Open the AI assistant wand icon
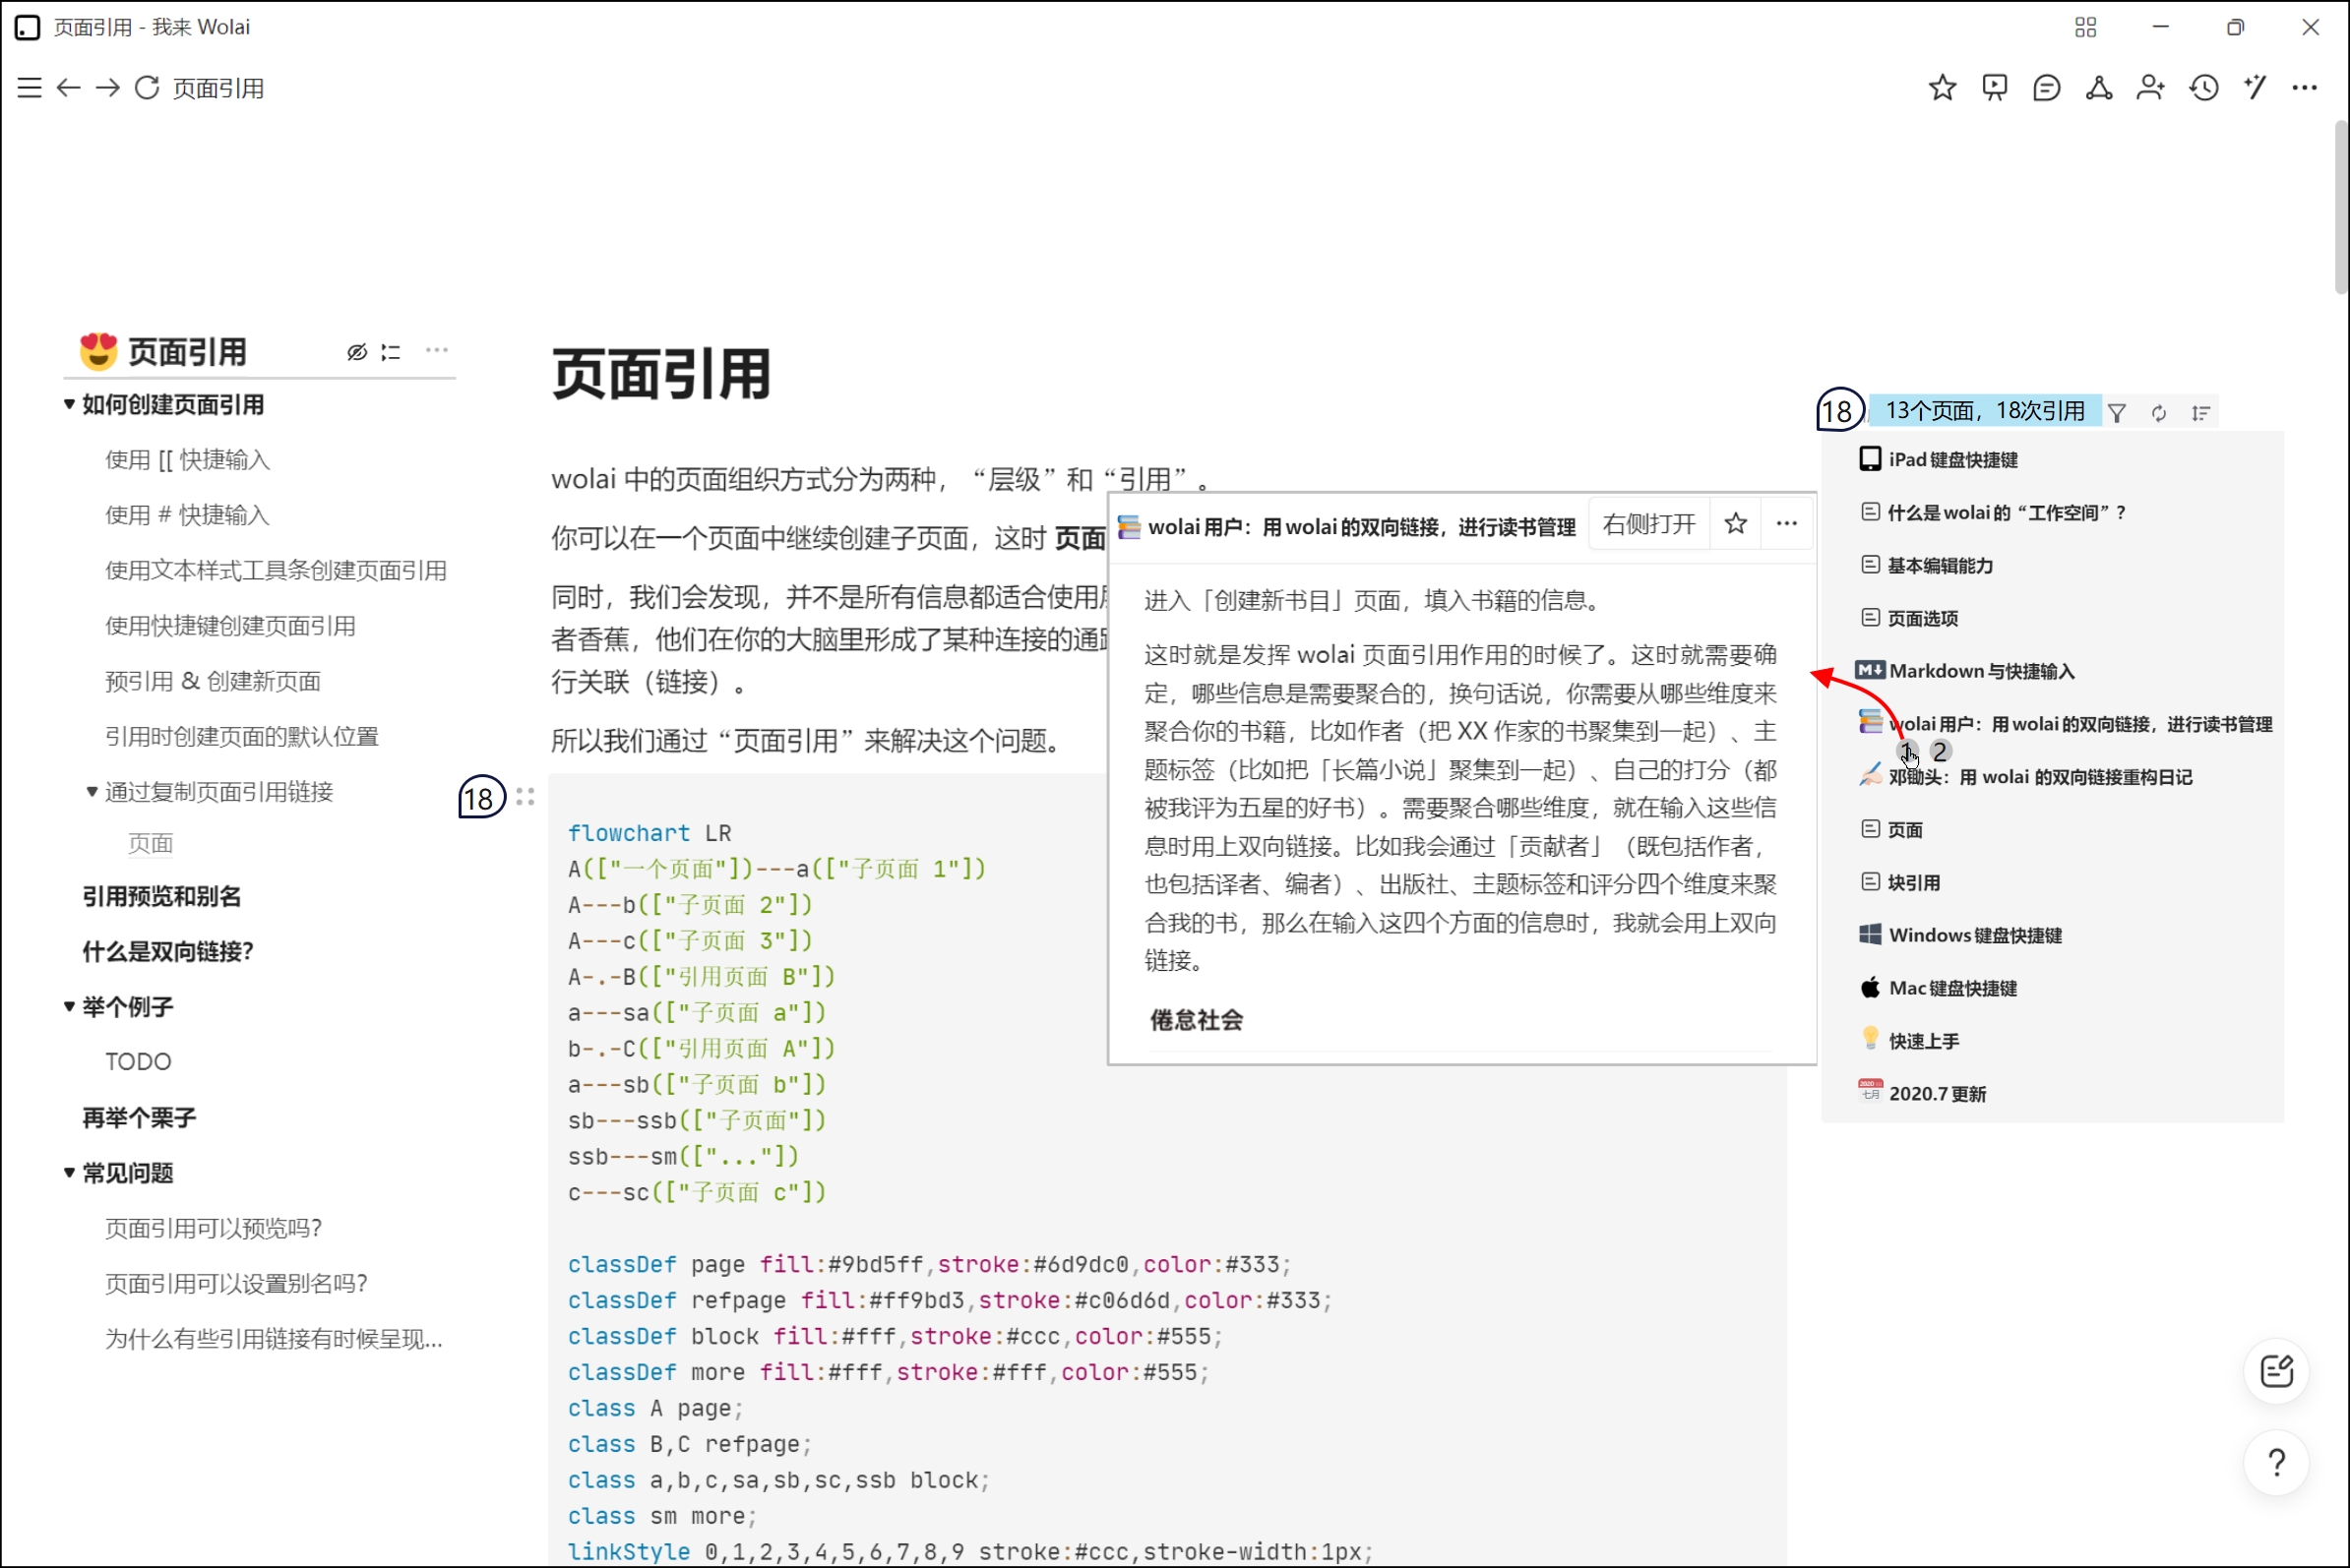Screen dimensions: 2350x1568 [2255, 88]
